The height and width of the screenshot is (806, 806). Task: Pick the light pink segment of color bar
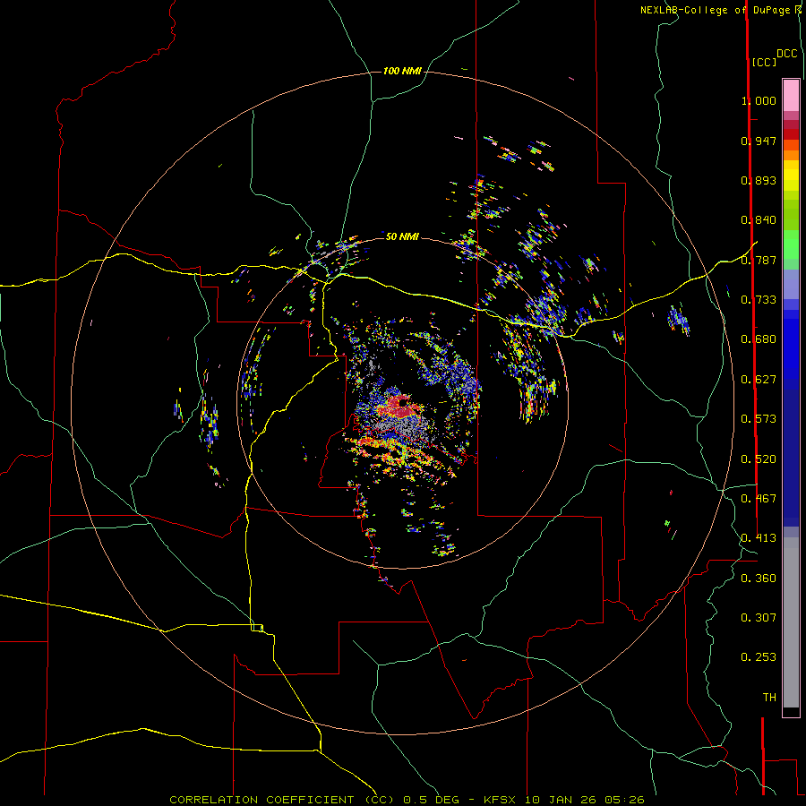[x=791, y=95]
